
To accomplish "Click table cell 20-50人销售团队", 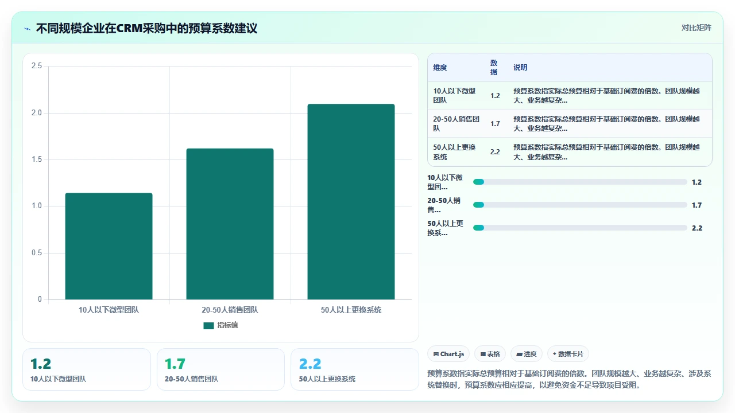I will tap(455, 123).
